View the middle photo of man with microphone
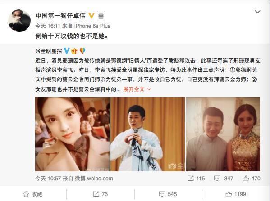270x201 pixels. [147, 134]
